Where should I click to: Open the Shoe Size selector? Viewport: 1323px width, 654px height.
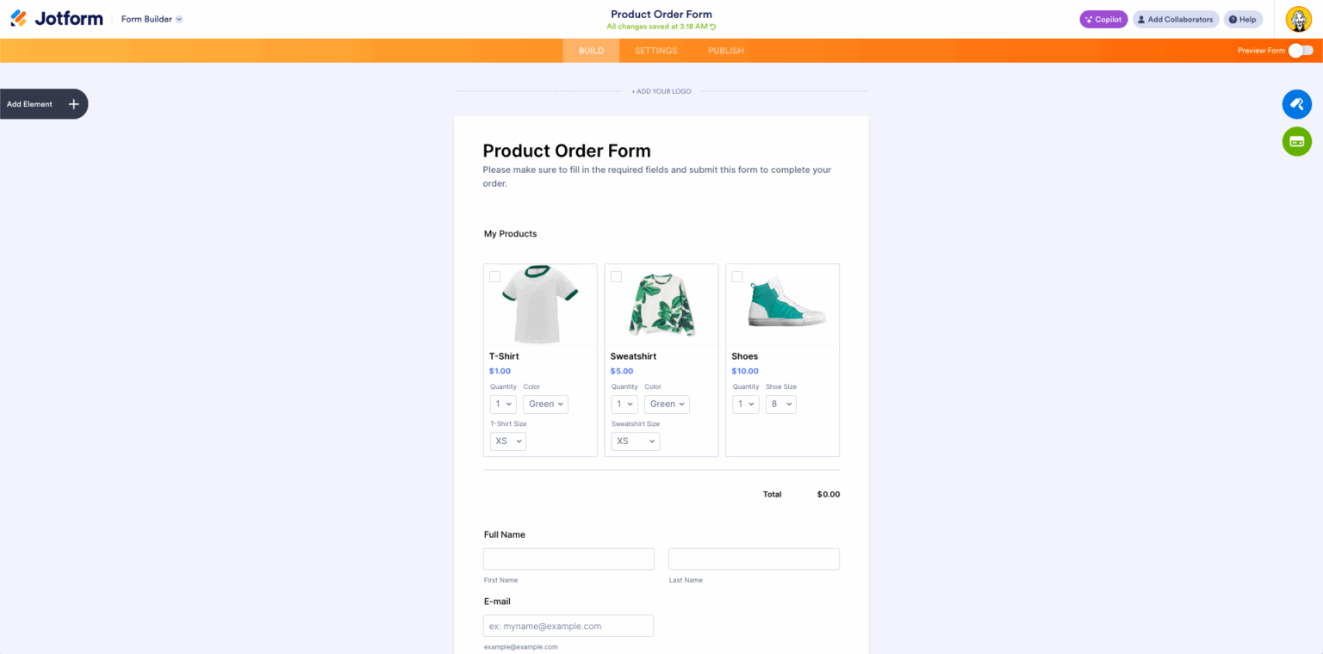(x=780, y=404)
